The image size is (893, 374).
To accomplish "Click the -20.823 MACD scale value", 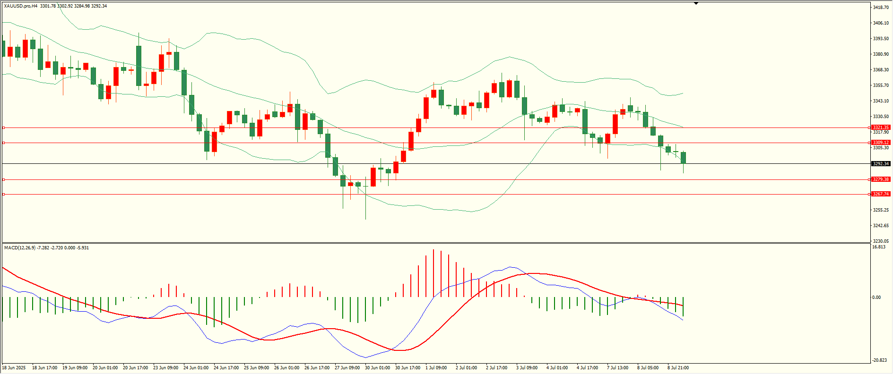I will tap(880, 360).
